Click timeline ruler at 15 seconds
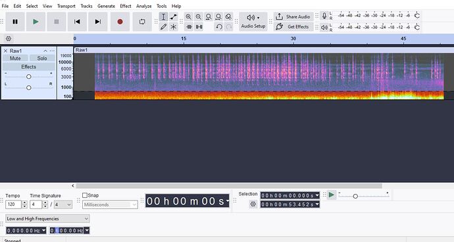Image resolution: width=454 pixels, height=242 pixels. click(184, 39)
